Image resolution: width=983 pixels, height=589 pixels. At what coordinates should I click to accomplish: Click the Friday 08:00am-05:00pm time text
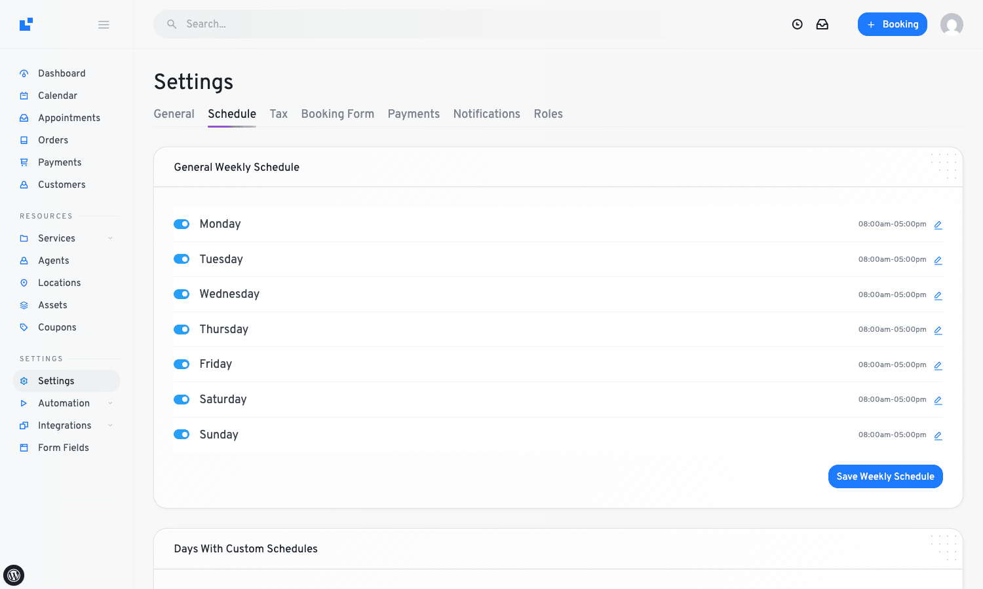(893, 365)
